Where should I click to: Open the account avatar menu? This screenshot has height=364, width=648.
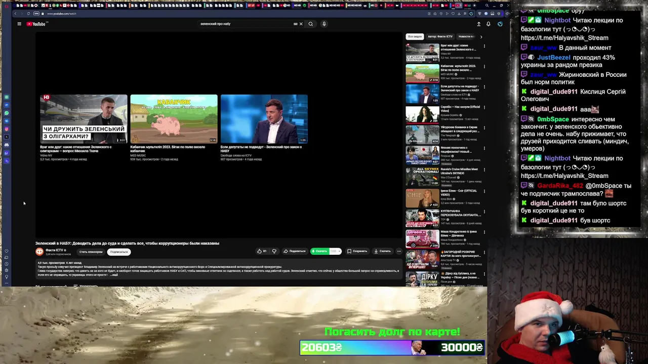pos(500,24)
